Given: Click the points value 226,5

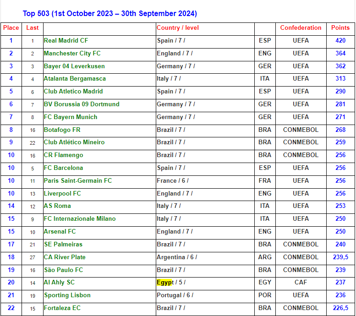Looking at the screenshot, I should point(340,308).
